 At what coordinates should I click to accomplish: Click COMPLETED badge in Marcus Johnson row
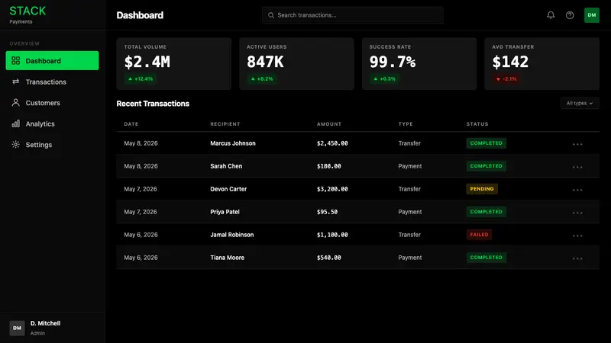487,143
